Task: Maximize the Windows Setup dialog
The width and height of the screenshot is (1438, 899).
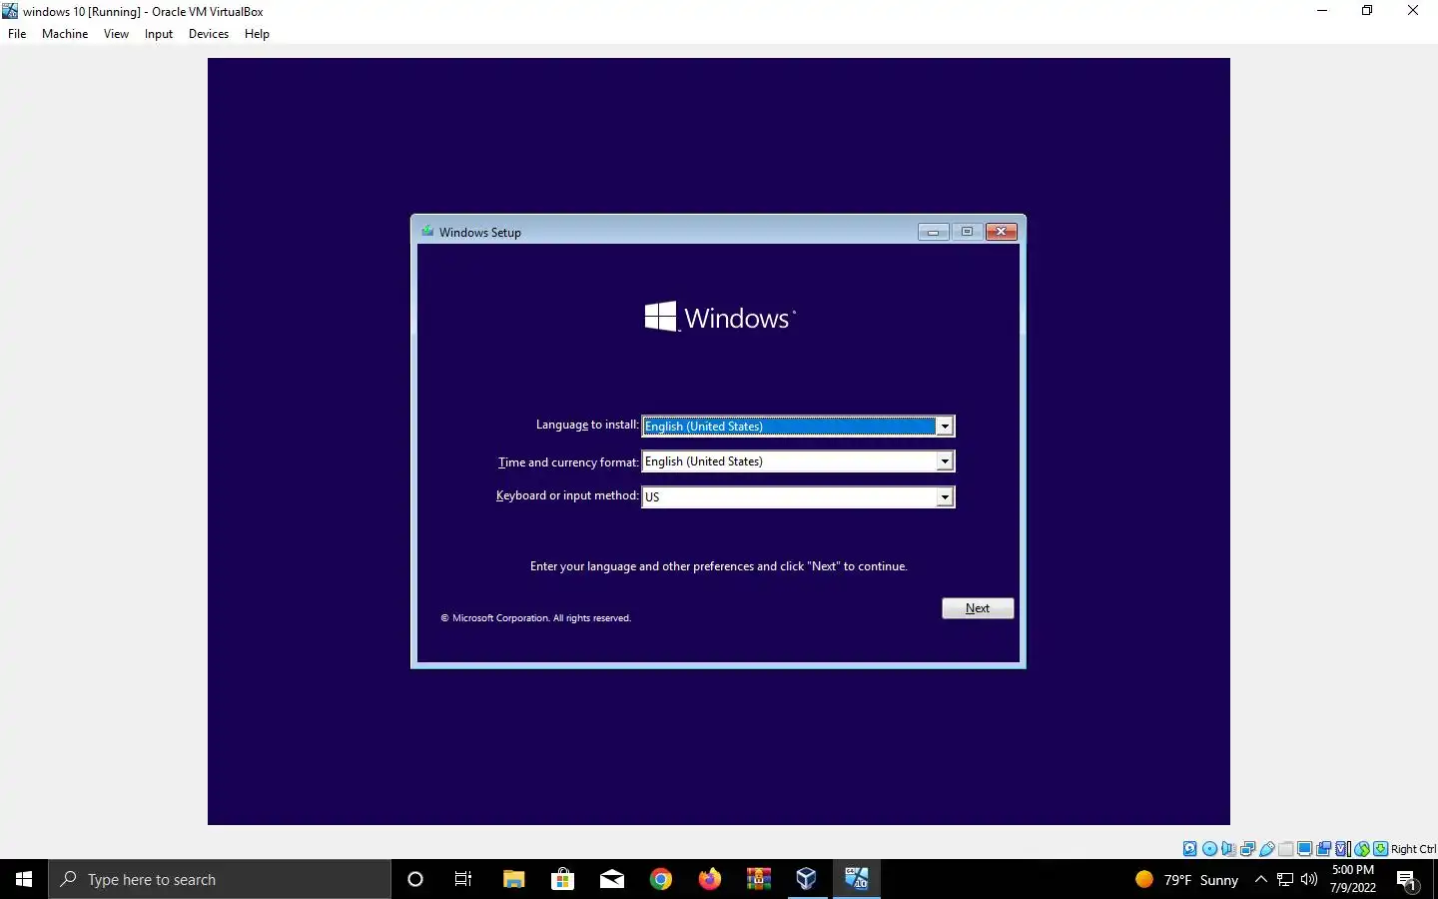Action: [x=967, y=232]
